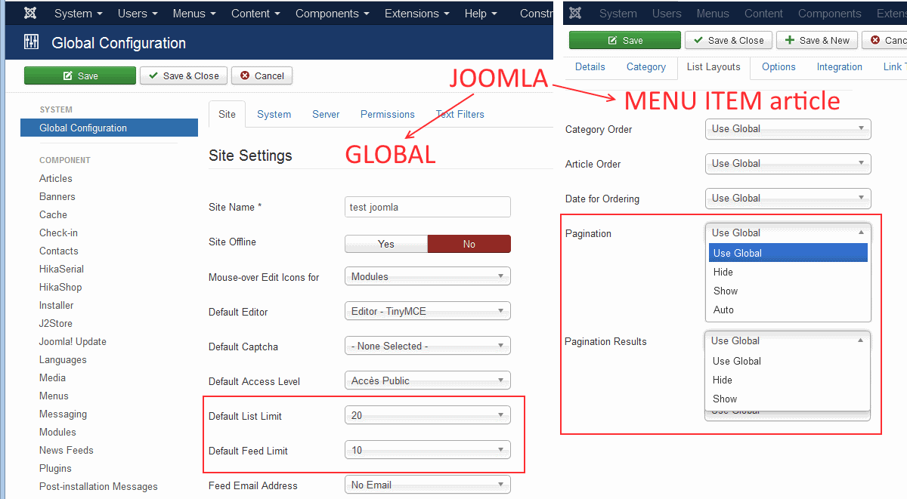Viewport: 907px width, 499px height.
Task: Switch to the System tab
Action: tap(274, 114)
